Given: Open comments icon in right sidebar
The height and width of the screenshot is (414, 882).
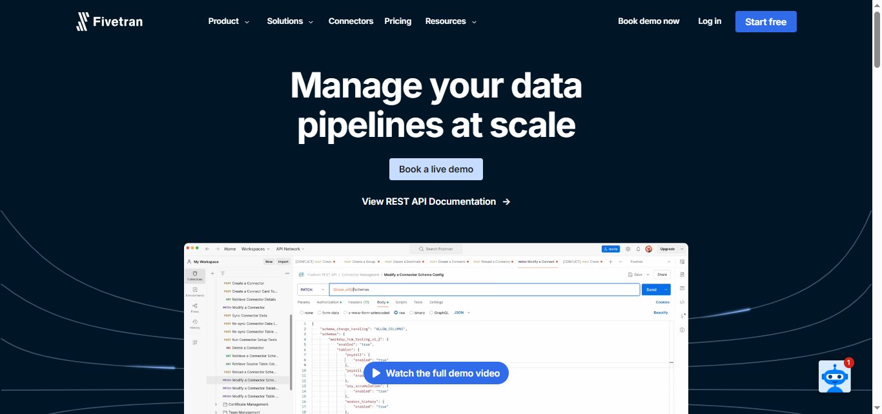Looking at the screenshot, I should [x=682, y=288].
